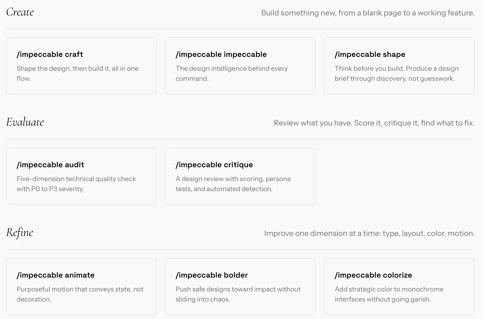Click the Create section heading

[20, 12]
